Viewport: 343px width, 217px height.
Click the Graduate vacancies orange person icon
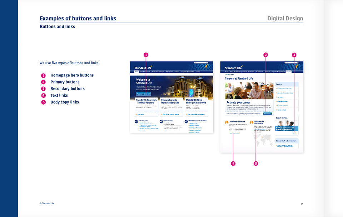[227, 122]
